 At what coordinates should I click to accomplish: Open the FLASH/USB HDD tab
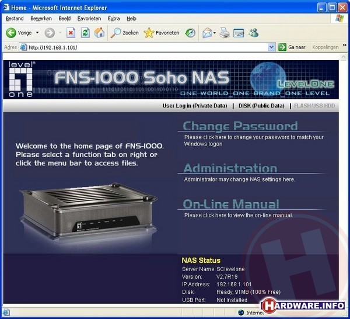pos(314,106)
